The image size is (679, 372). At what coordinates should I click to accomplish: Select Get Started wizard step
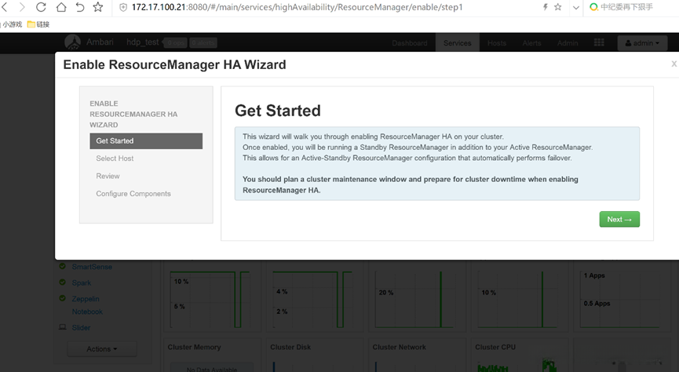[x=146, y=140]
